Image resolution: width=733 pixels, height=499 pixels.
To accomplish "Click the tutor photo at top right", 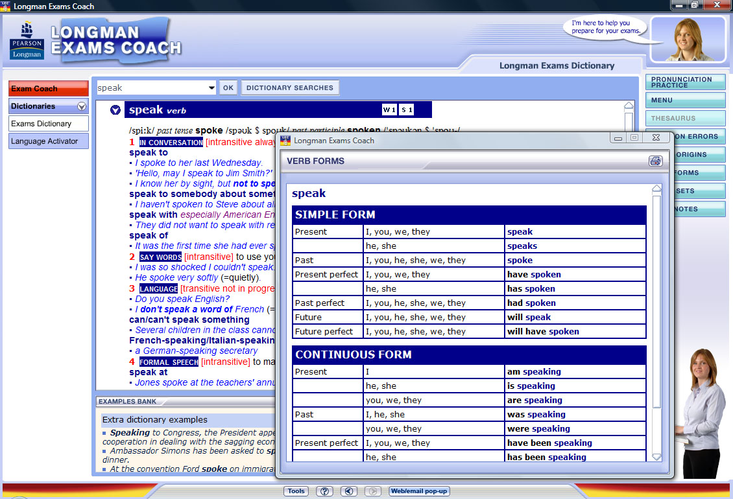I will tap(687, 39).
